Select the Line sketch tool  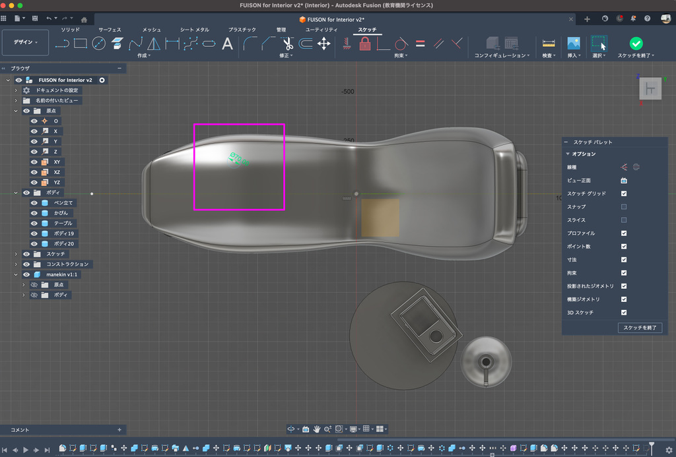coord(62,44)
